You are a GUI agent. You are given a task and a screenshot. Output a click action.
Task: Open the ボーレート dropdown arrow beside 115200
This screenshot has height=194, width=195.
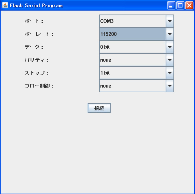coord(170,34)
